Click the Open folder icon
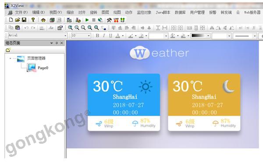The height and width of the screenshot is (163, 263). point(18,20)
